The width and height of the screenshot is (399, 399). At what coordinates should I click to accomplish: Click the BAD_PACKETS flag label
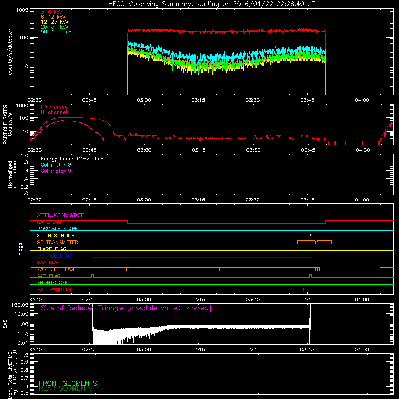(x=54, y=289)
